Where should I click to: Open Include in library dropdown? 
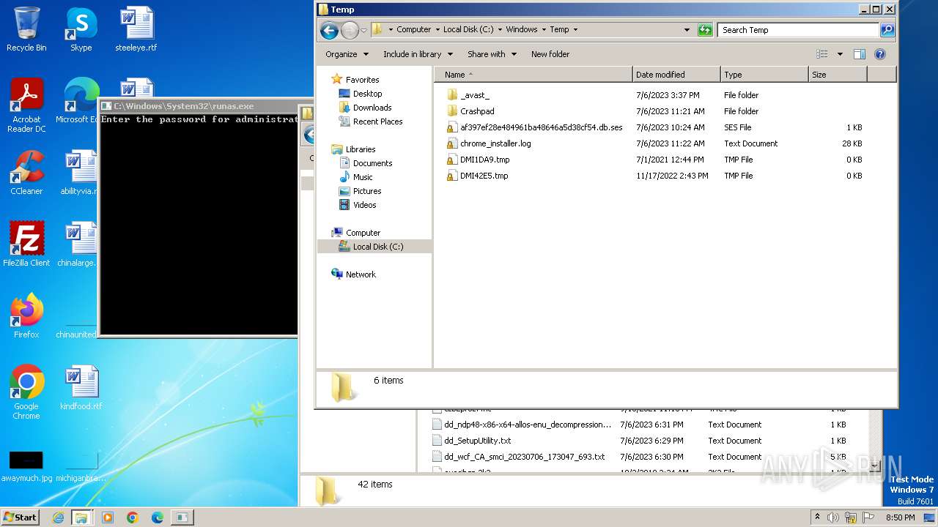click(x=418, y=54)
